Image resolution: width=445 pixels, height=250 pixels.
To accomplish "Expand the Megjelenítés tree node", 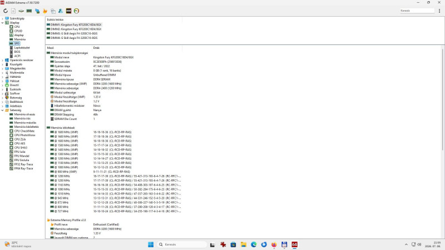I will click(3, 68).
